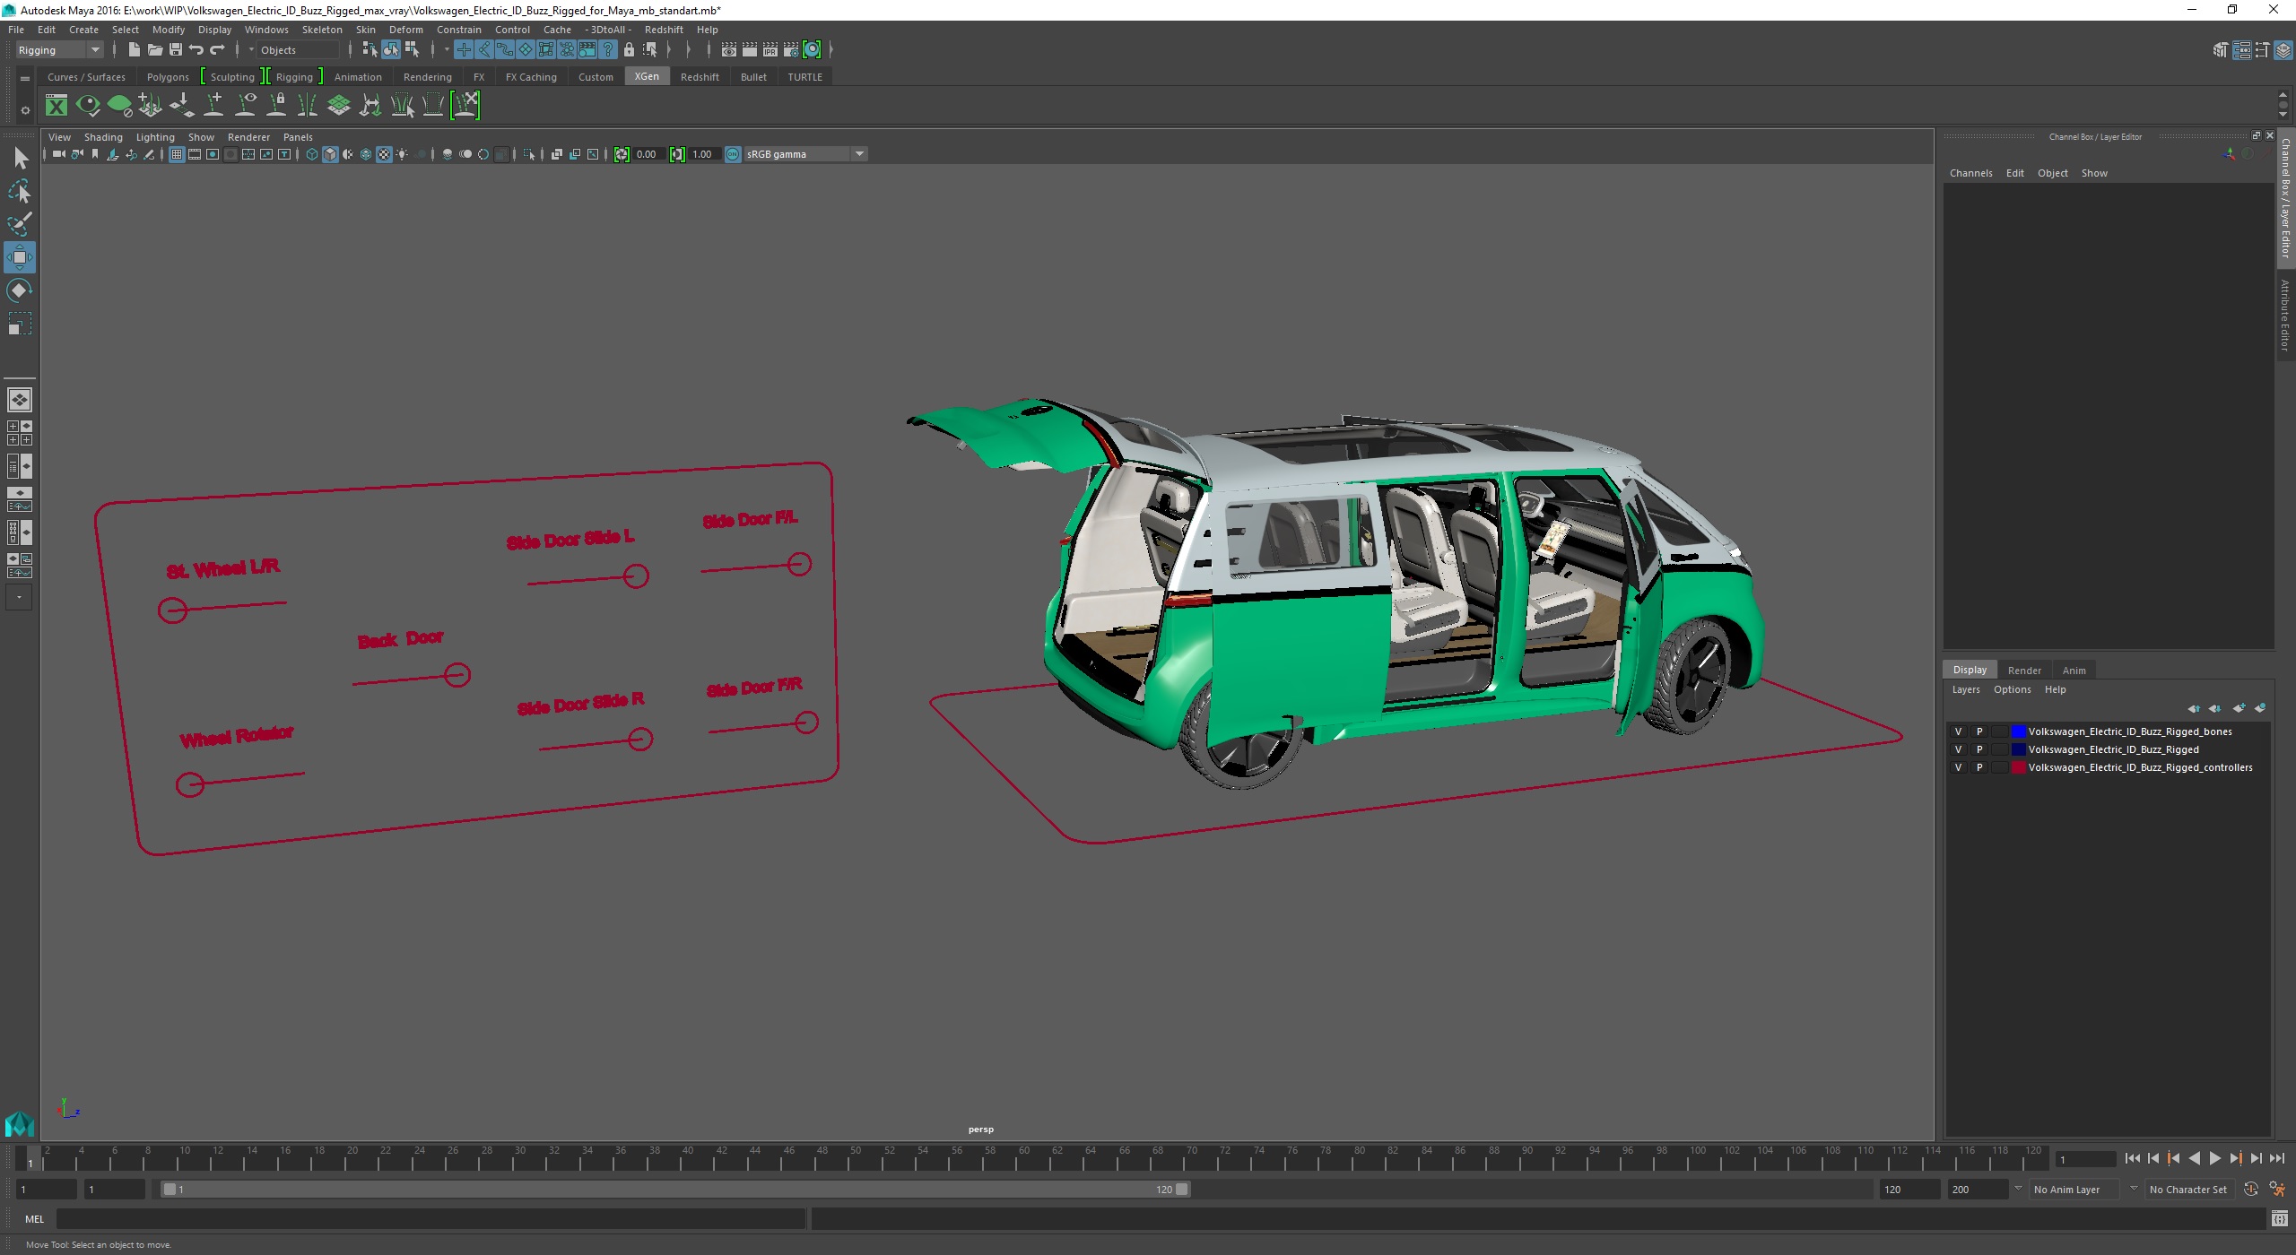2296x1255 pixels.
Task: Open the Skeleton menu
Action: (322, 30)
